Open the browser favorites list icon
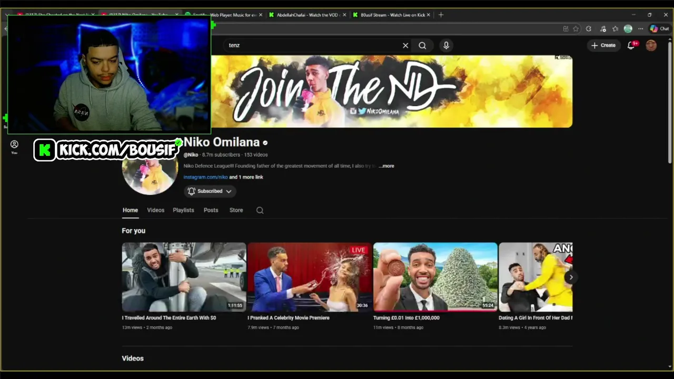 coord(615,29)
